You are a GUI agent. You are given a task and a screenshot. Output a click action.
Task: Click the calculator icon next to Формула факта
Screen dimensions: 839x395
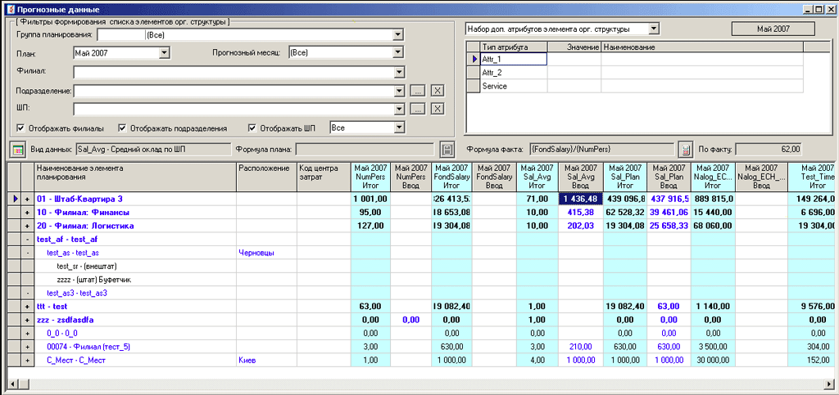point(687,150)
